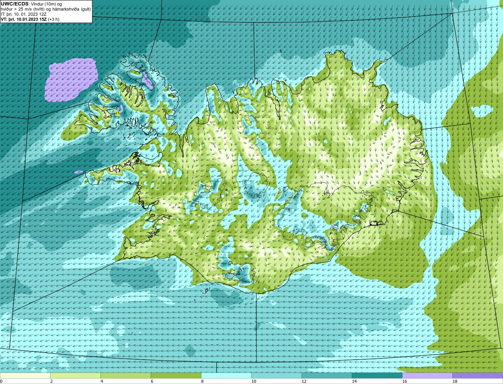
Task: Click the 'IT: þri. 10. 01. 2023 12Z' line
Action: pos(24,14)
